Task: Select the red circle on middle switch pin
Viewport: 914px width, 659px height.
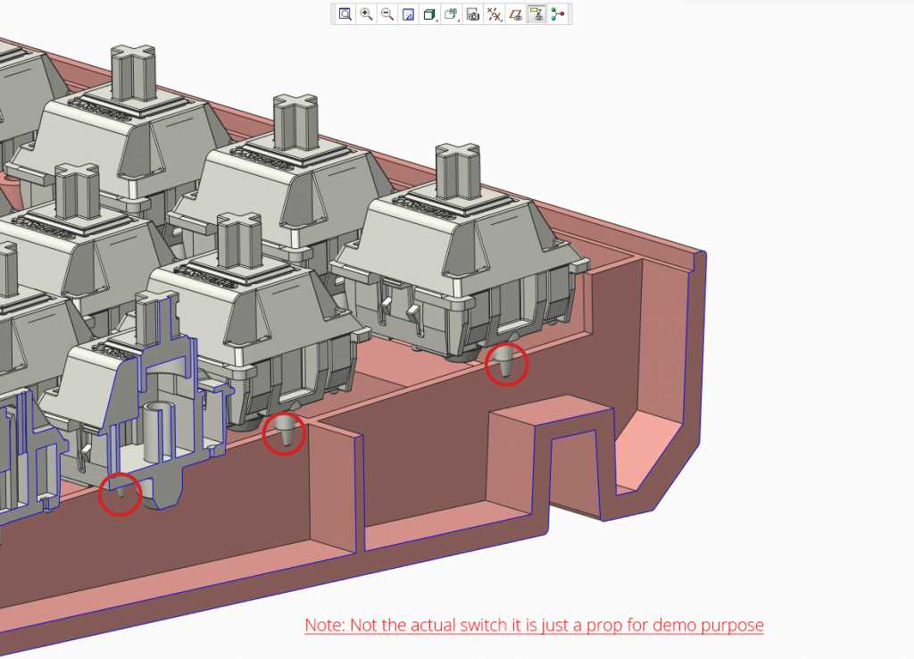Action: [285, 434]
